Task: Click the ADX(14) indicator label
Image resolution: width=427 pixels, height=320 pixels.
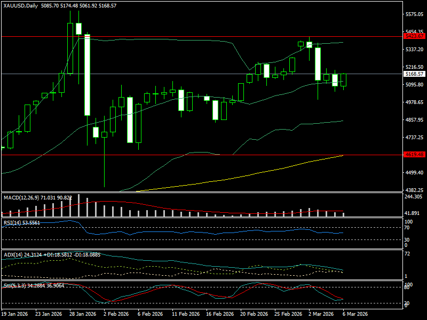Action: tap(13, 254)
